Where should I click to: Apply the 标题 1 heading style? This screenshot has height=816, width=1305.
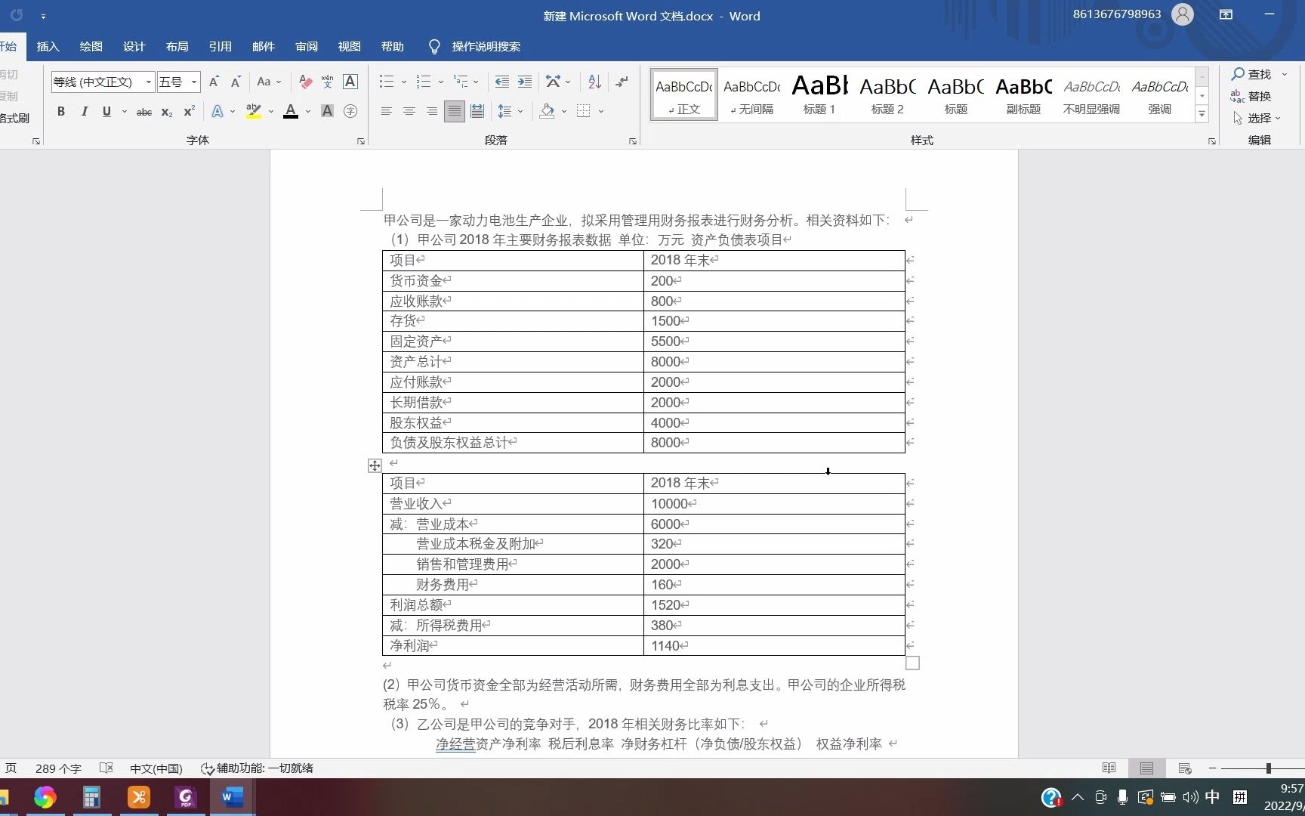click(x=819, y=94)
